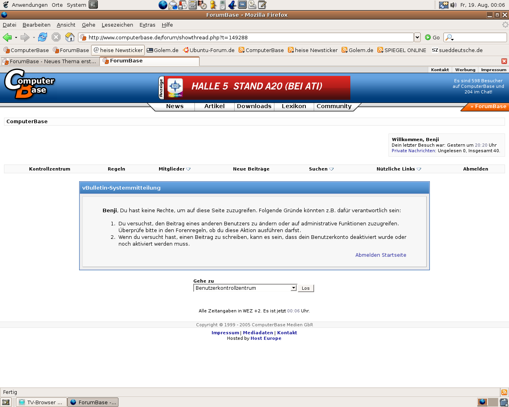Screen dimensions: 509x407
Task: Open the ForumBase bookmark in toolbar
Action: 71,50
